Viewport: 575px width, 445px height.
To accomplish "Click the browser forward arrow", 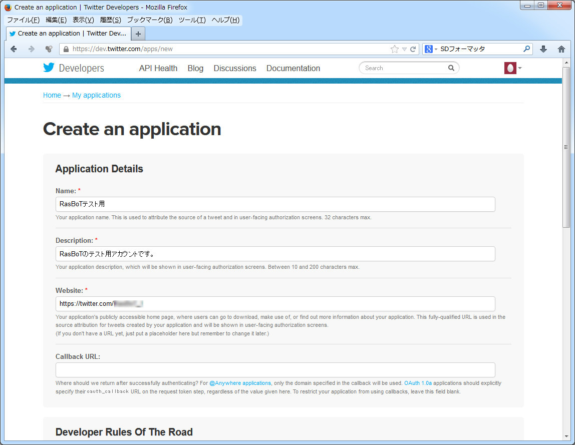I will pyautogui.click(x=32, y=49).
